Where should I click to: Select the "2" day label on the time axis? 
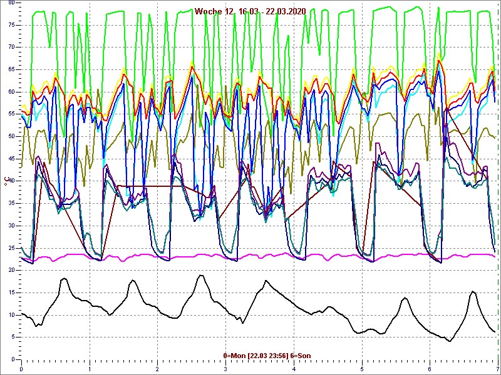point(158,369)
